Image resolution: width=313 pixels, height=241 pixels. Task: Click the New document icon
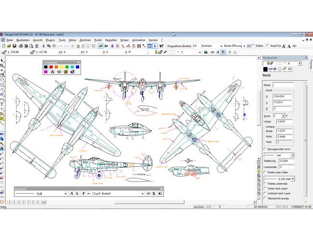pos(4,46)
